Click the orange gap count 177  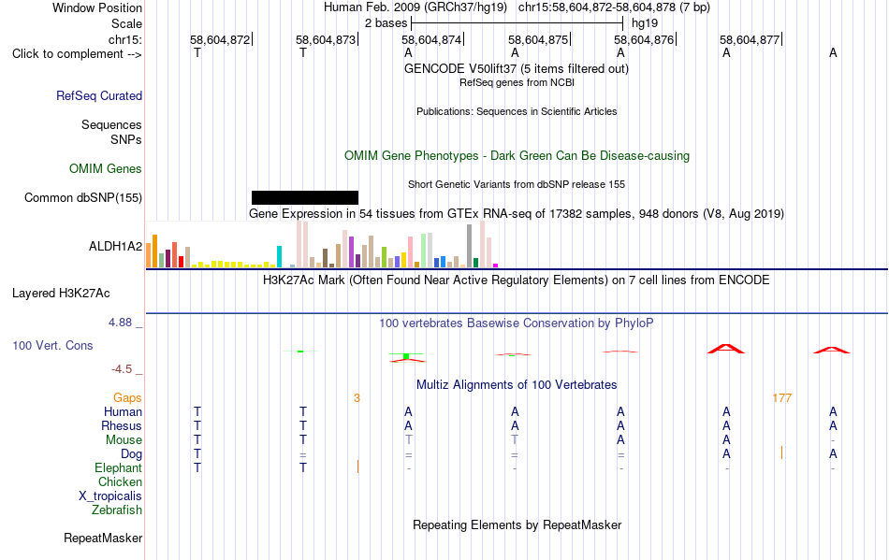[781, 398]
